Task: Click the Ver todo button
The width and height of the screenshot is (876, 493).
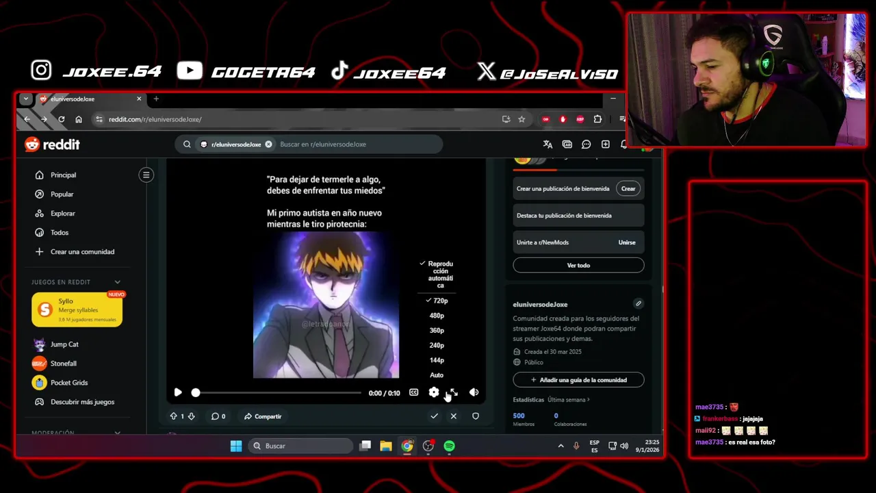Action: point(578,265)
